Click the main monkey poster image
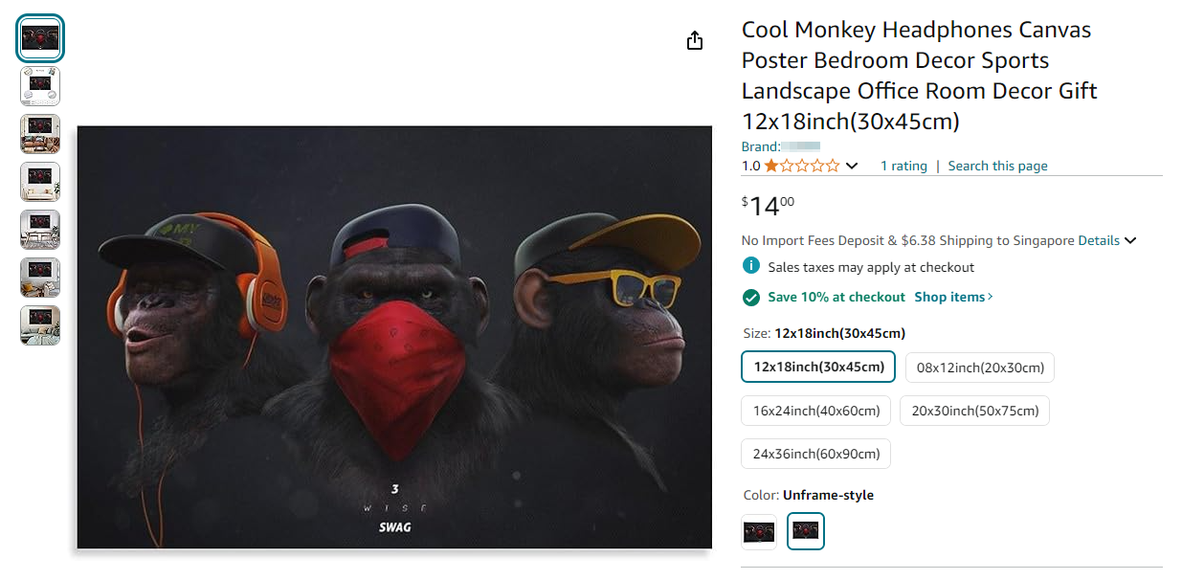Viewport: 1182px width, 580px height. click(394, 337)
